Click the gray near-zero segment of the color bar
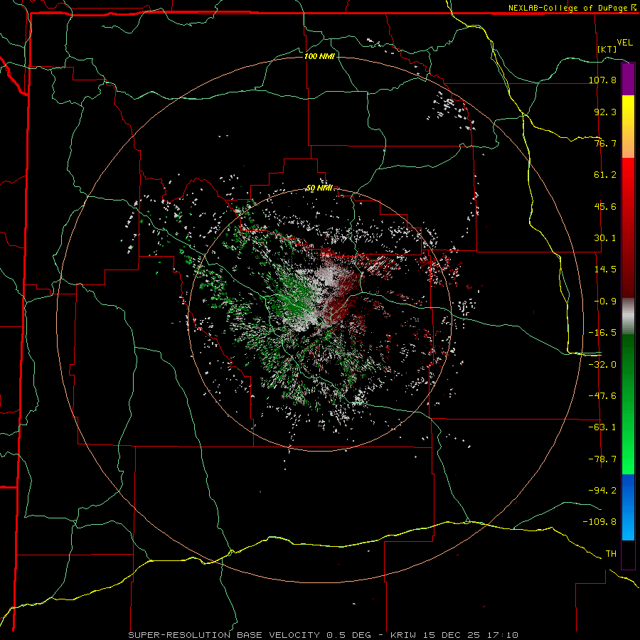The width and height of the screenshot is (640, 640). pos(628,316)
